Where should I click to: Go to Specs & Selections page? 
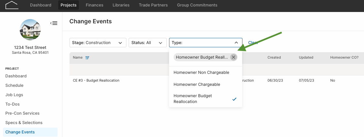tap(24, 122)
